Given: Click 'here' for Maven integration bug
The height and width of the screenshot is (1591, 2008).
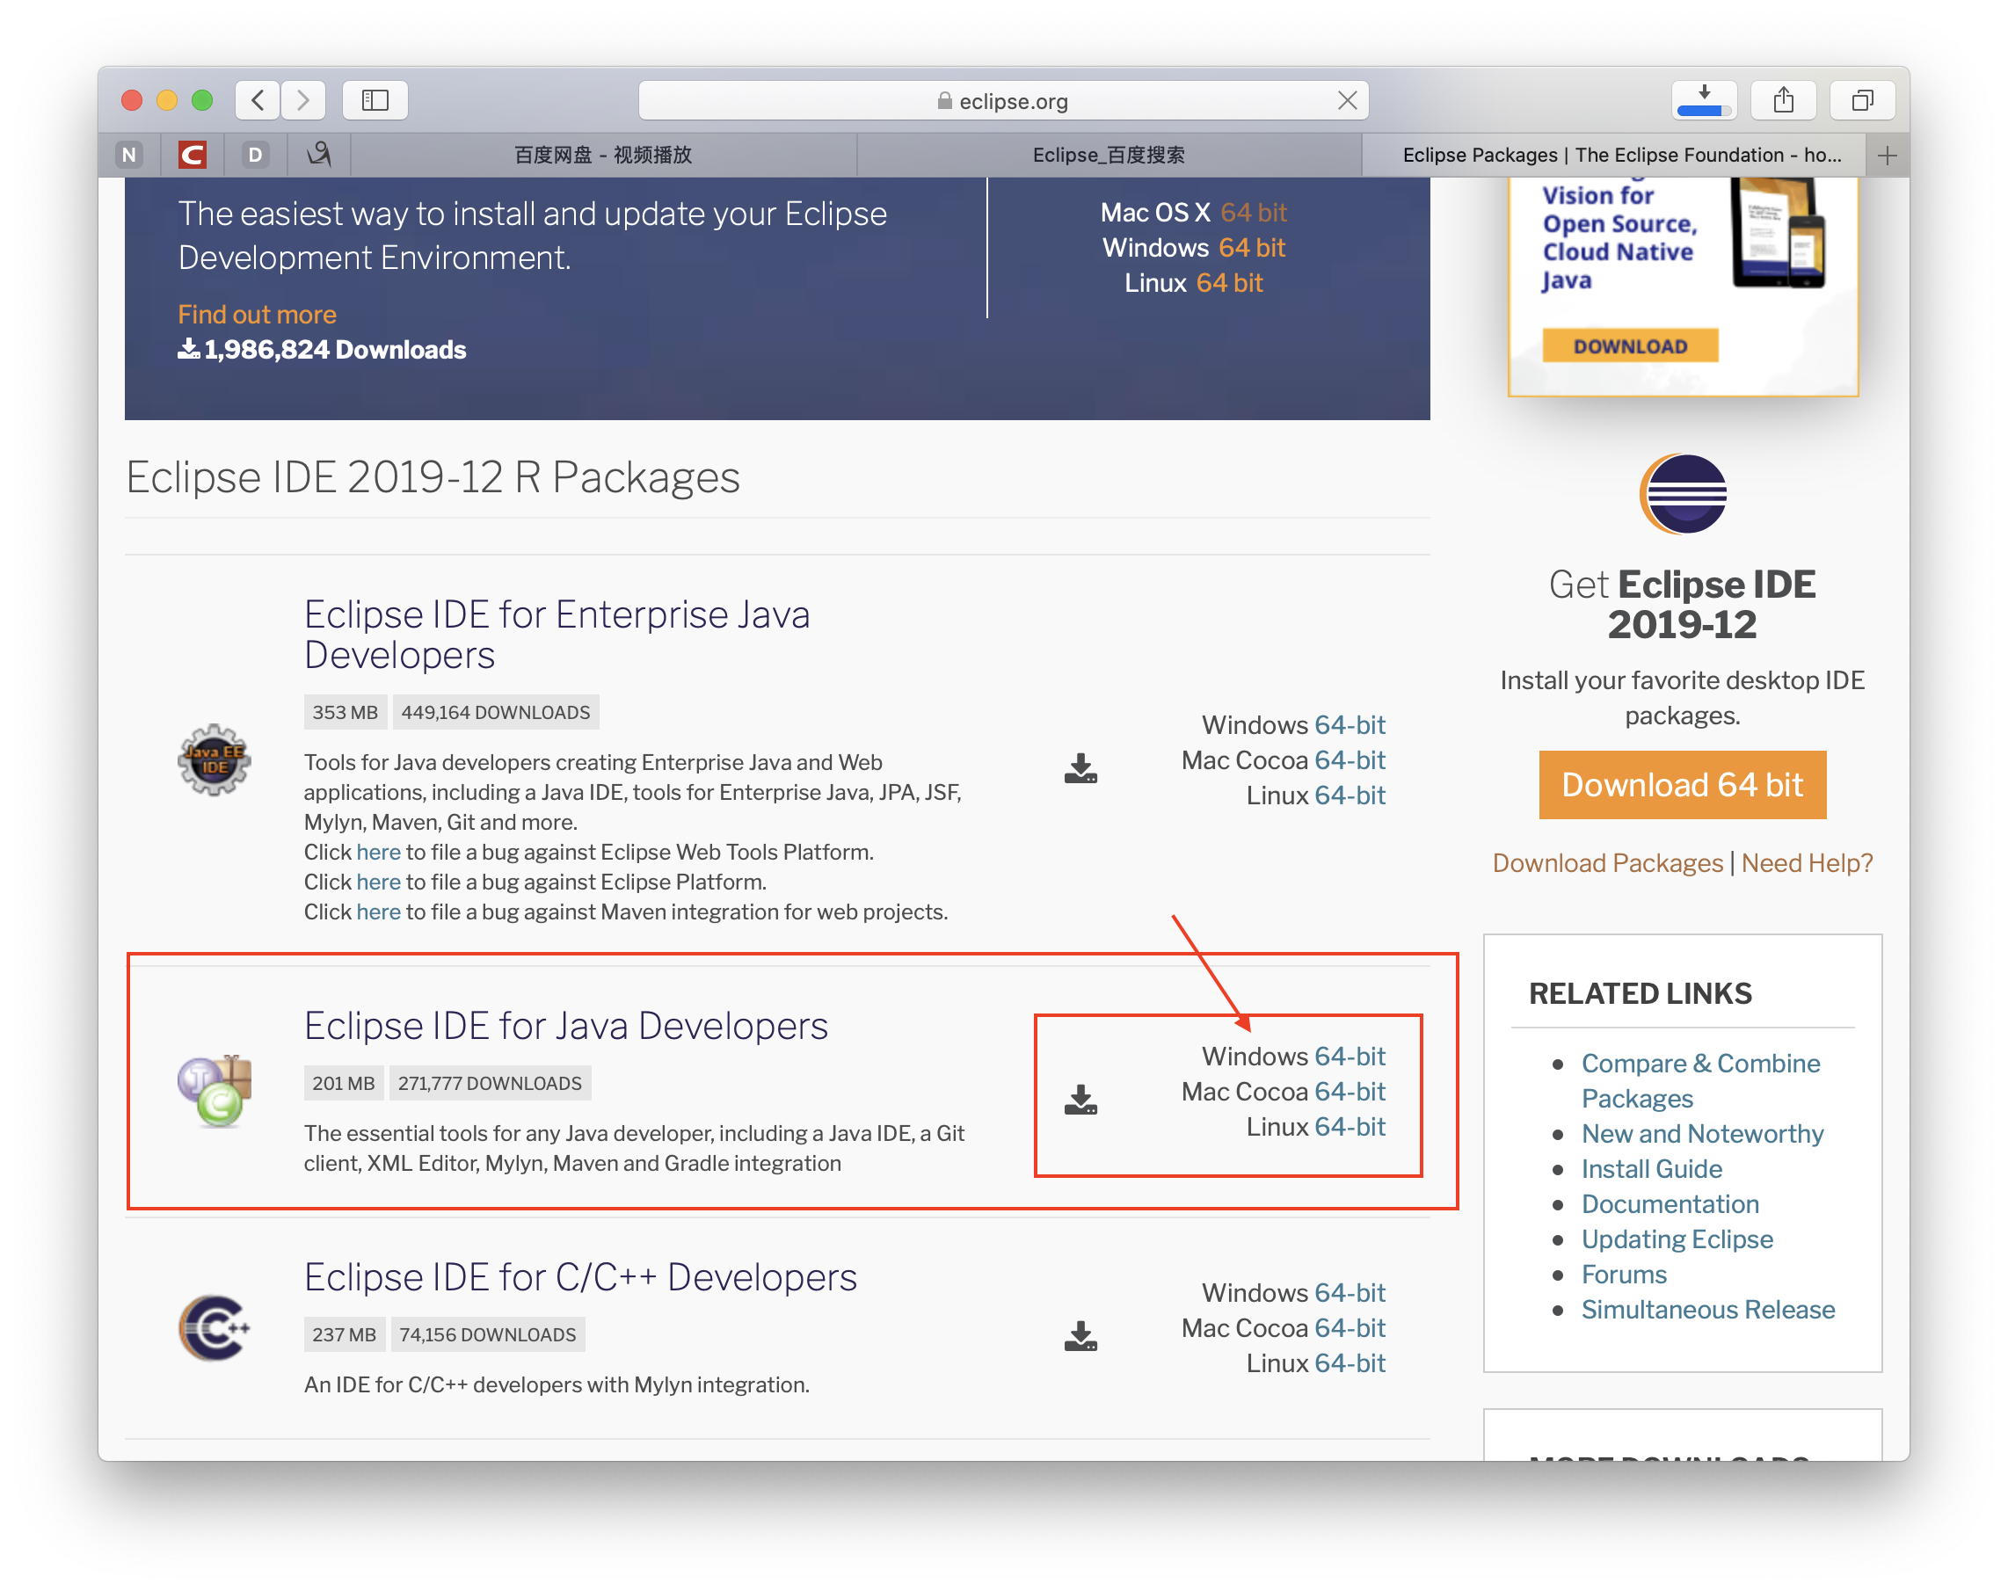Looking at the screenshot, I should click(x=378, y=912).
